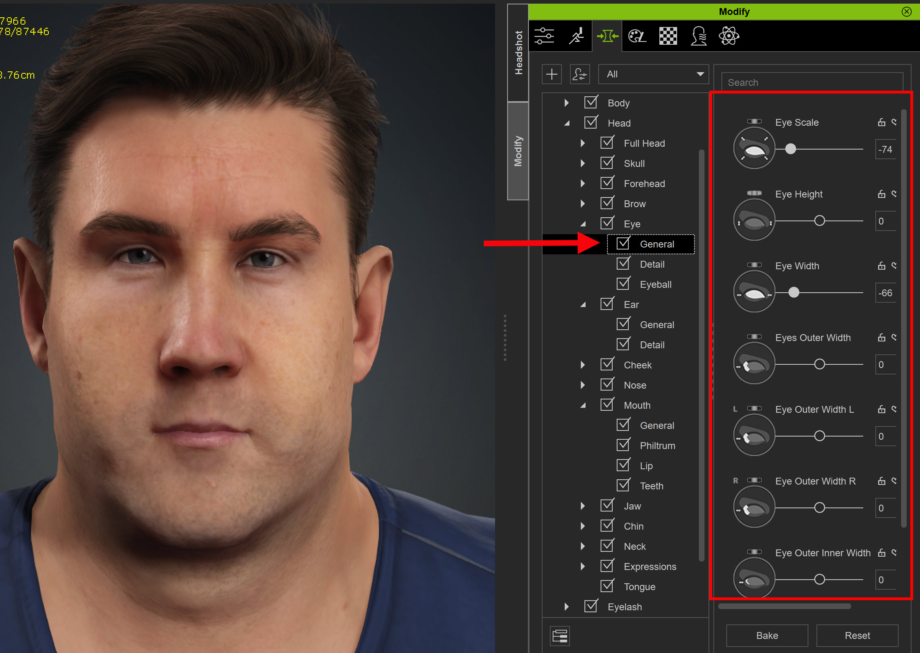920x653 pixels.
Task: Toggle the Eyeball checkbox
Action: pos(623,284)
